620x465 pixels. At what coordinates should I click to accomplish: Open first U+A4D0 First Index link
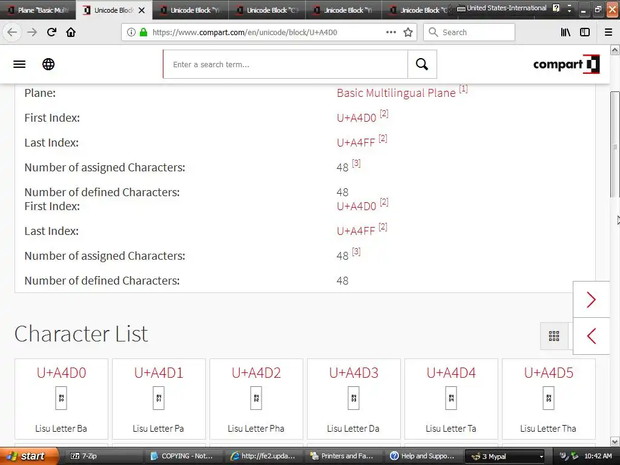point(356,118)
